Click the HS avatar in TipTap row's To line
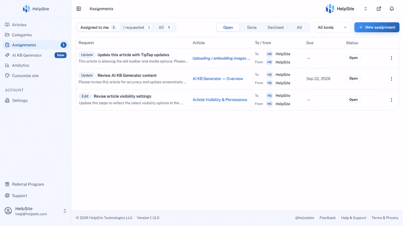 (269, 54)
